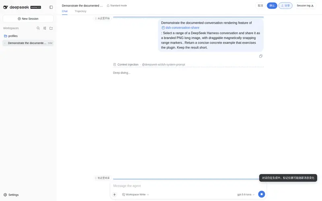322x201 pixels.
Task: Start a New Session
Action: pyautogui.click(x=28, y=18)
